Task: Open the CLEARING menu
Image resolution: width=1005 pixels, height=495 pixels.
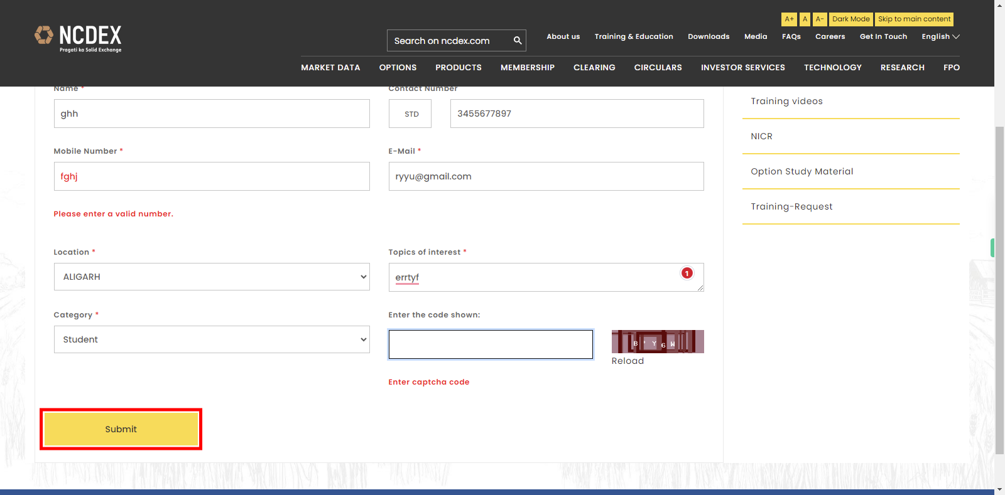Action: coord(594,67)
